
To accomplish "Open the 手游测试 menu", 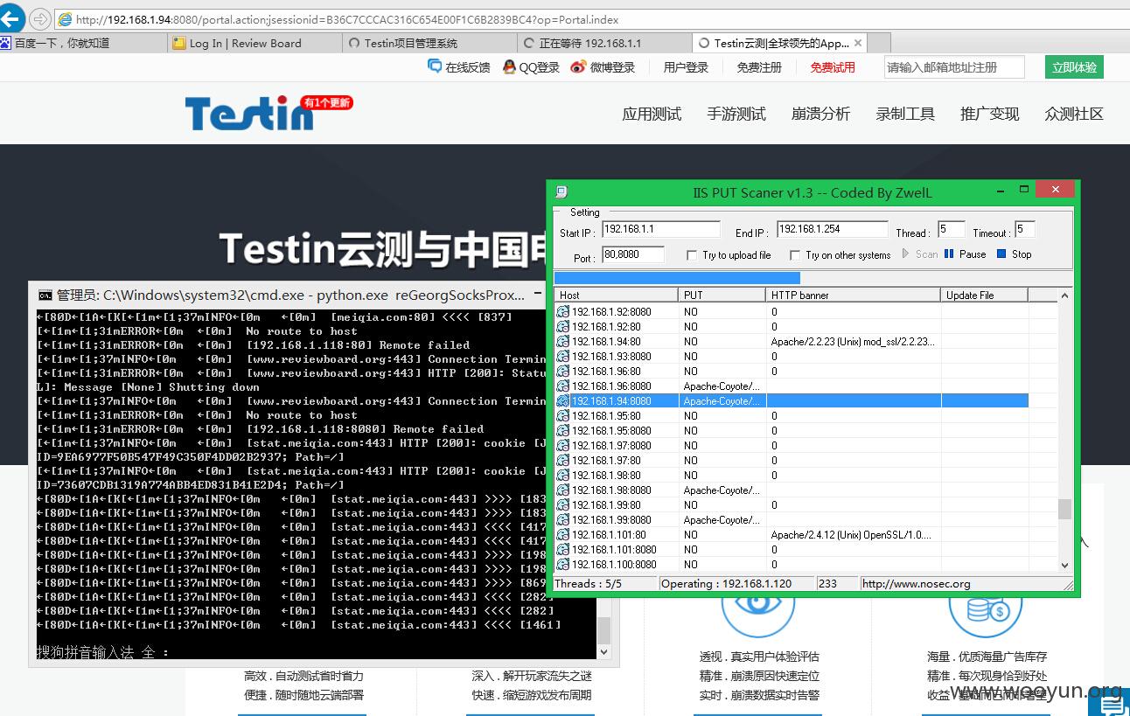I will [736, 114].
